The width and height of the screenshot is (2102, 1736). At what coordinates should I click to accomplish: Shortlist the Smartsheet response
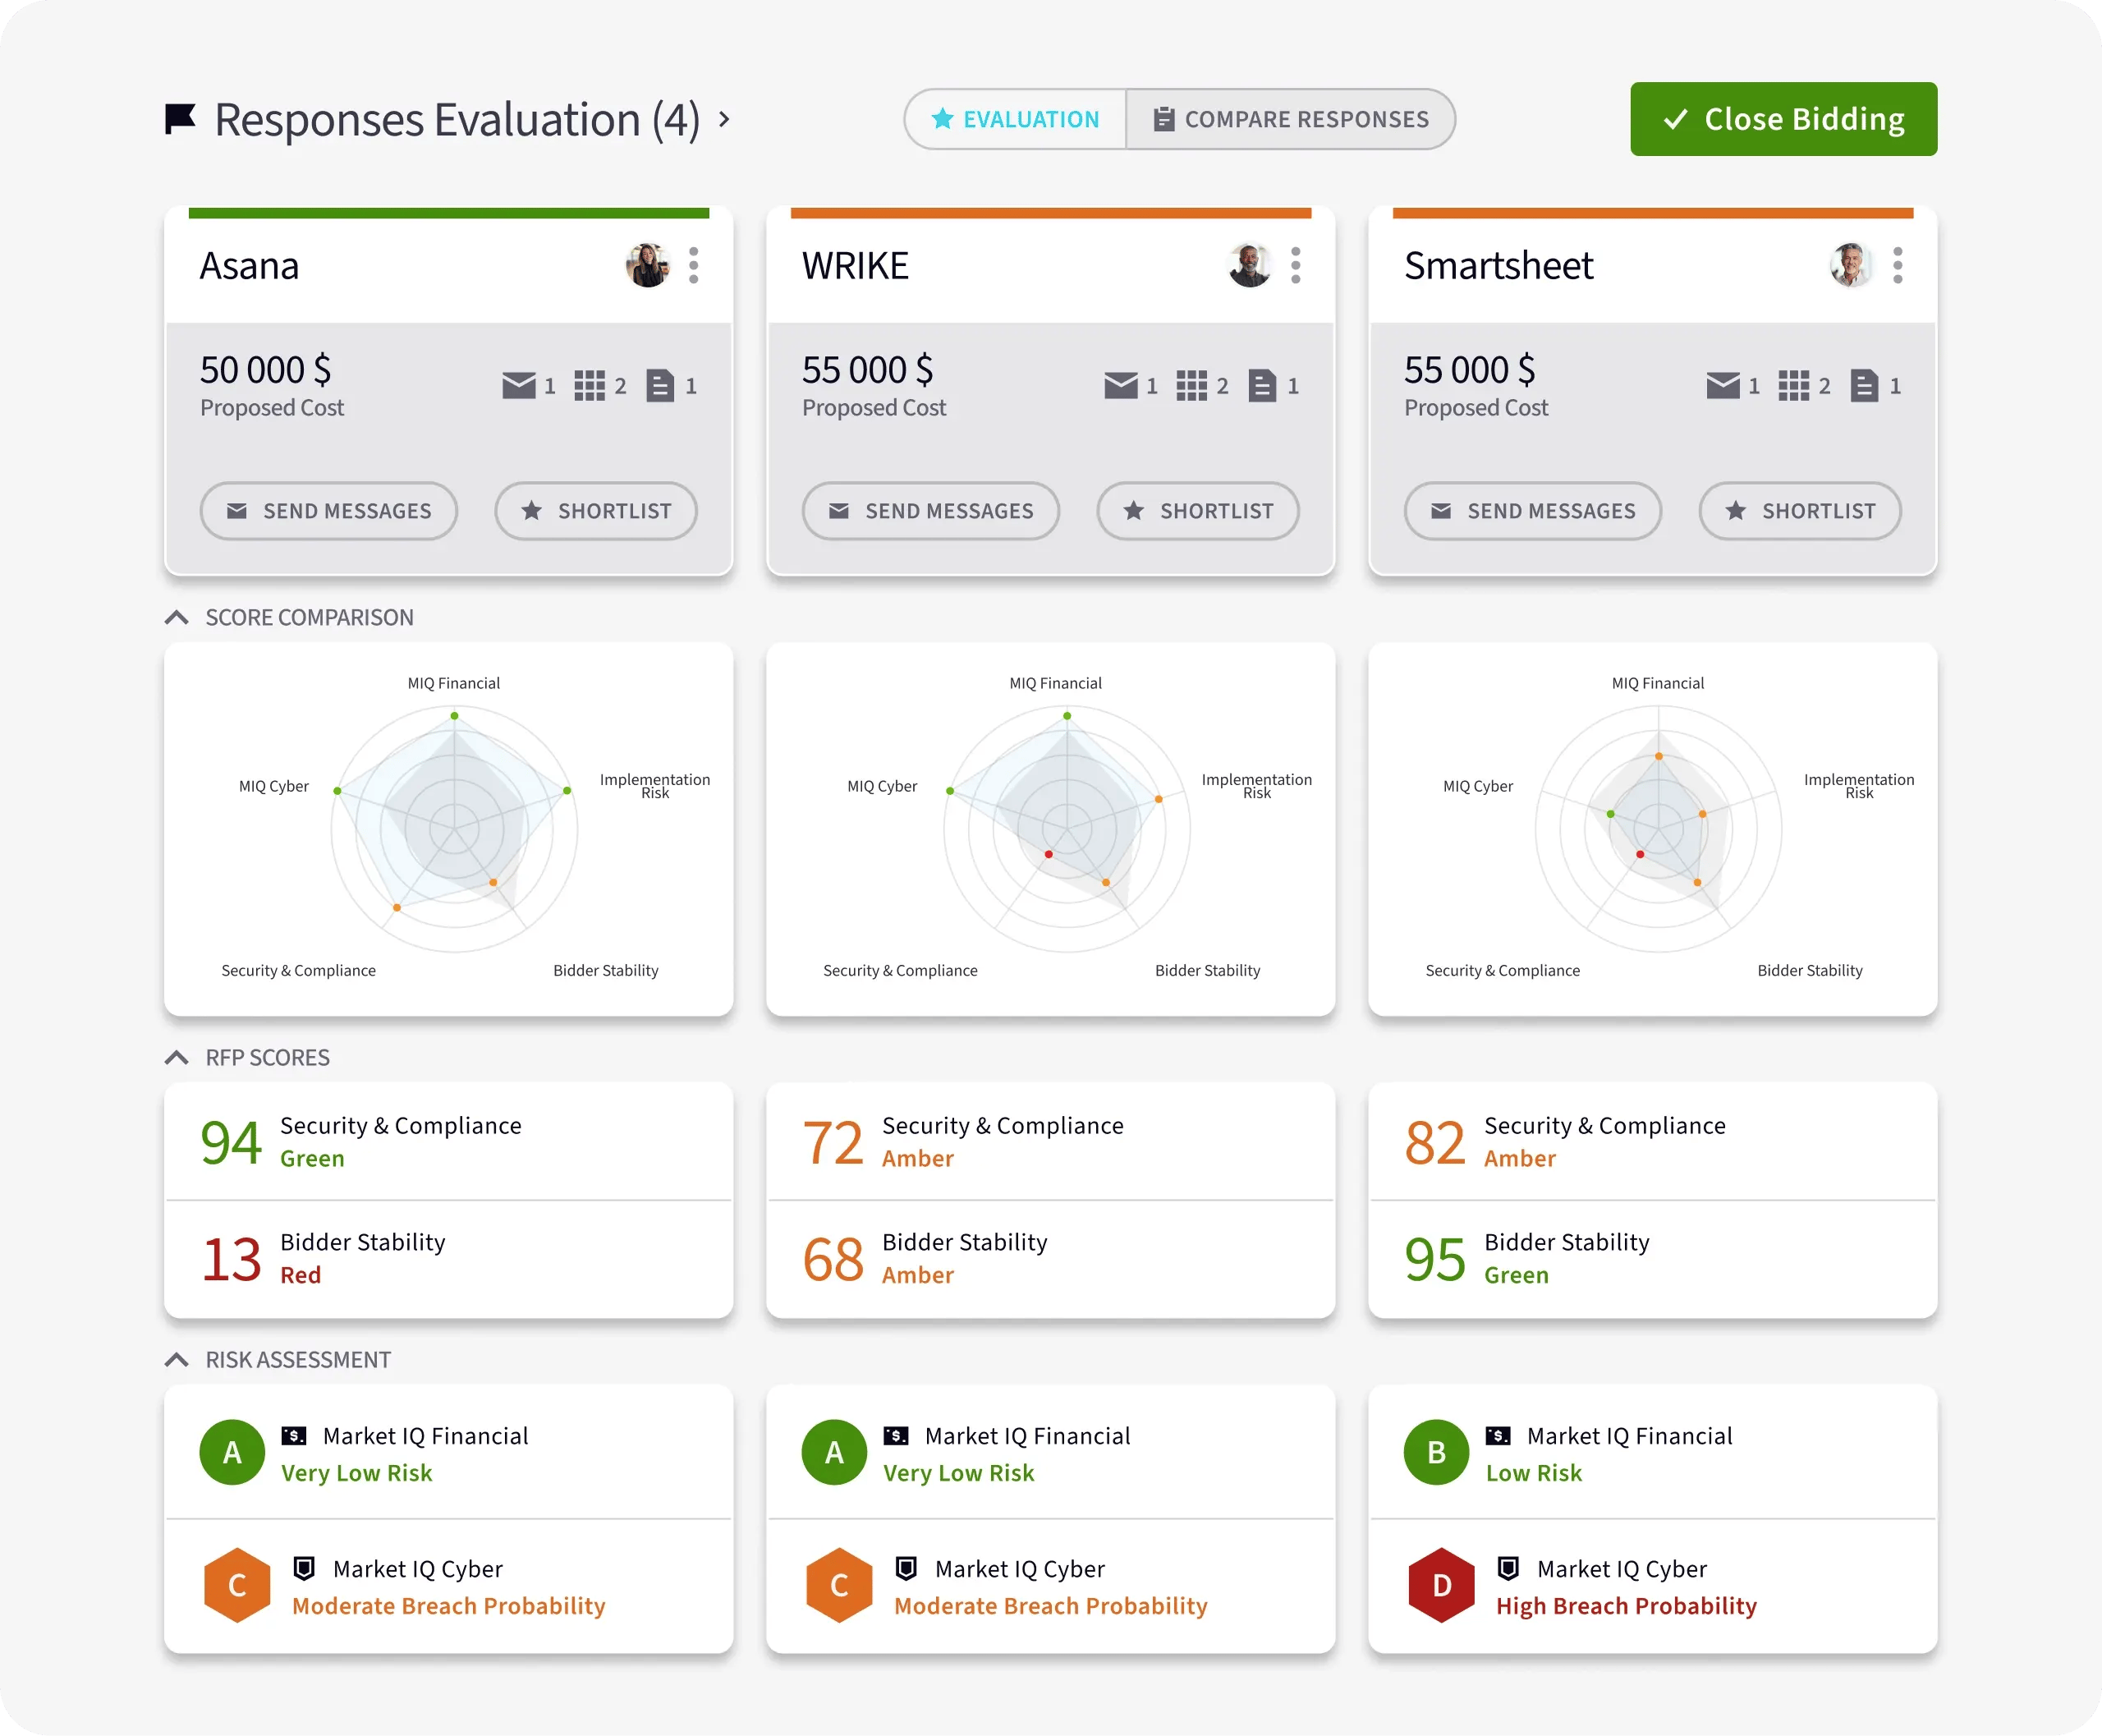pyautogui.click(x=1800, y=511)
